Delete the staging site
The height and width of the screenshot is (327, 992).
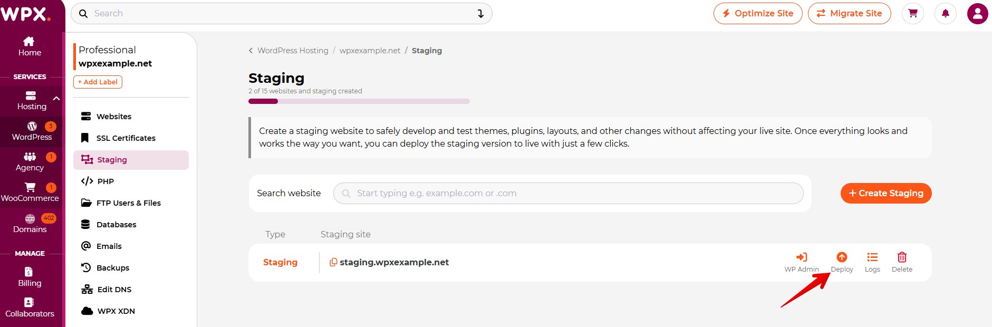click(x=902, y=262)
